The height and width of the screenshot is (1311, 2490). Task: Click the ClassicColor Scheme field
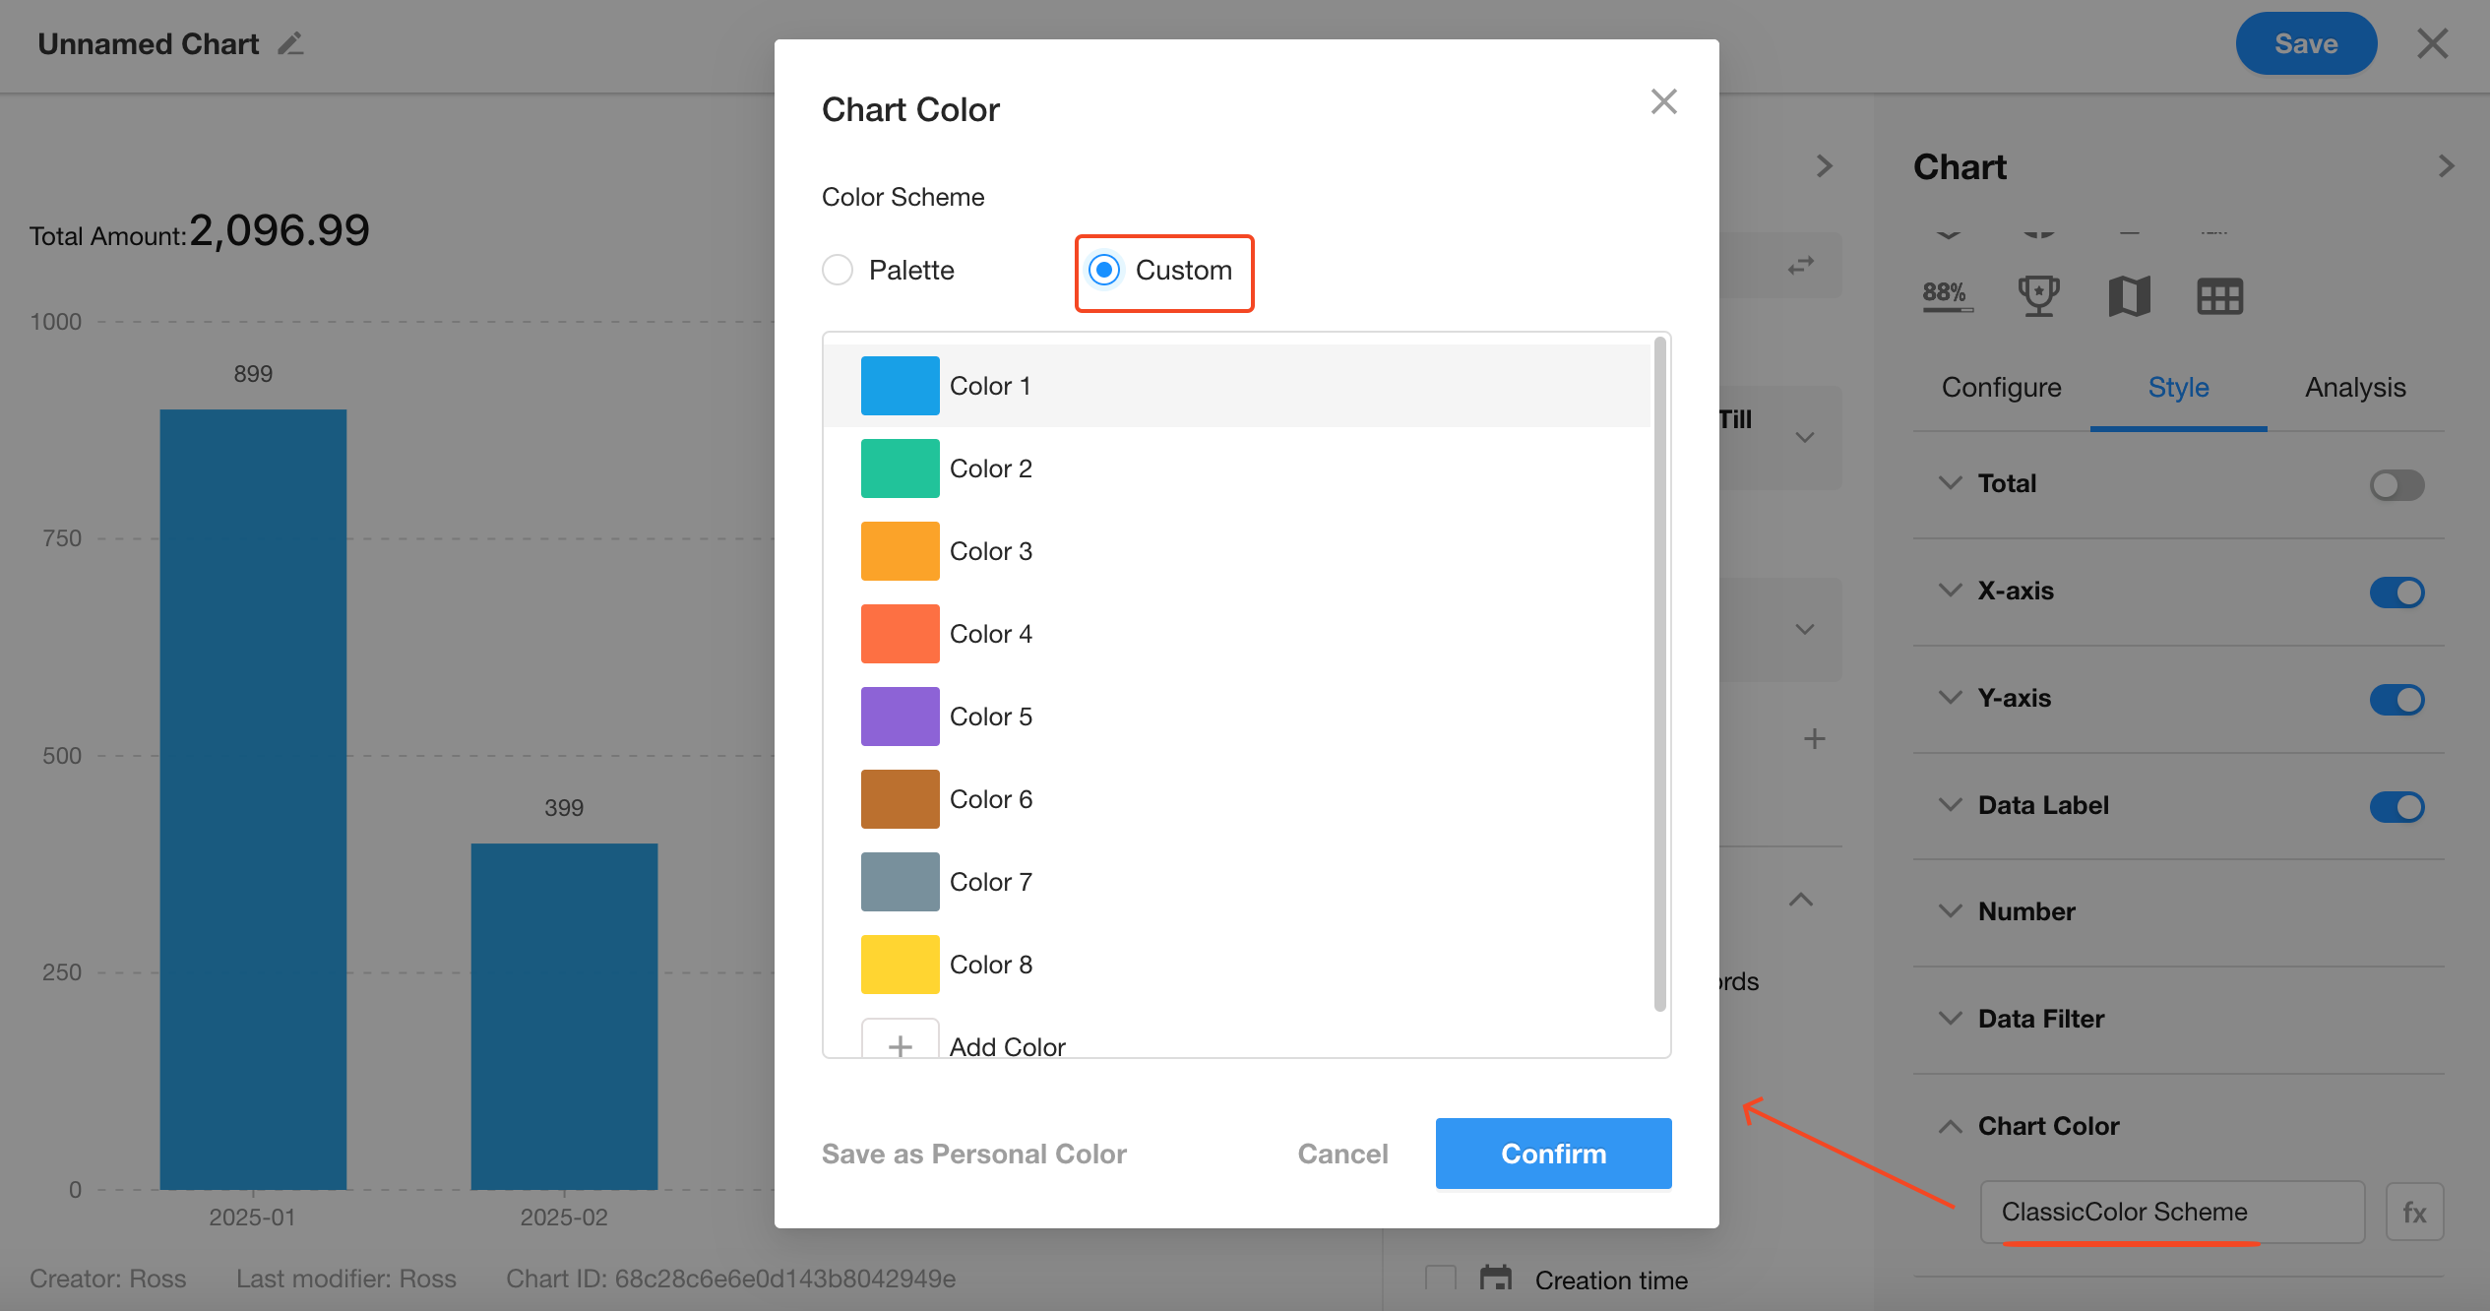click(2171, 1212)
